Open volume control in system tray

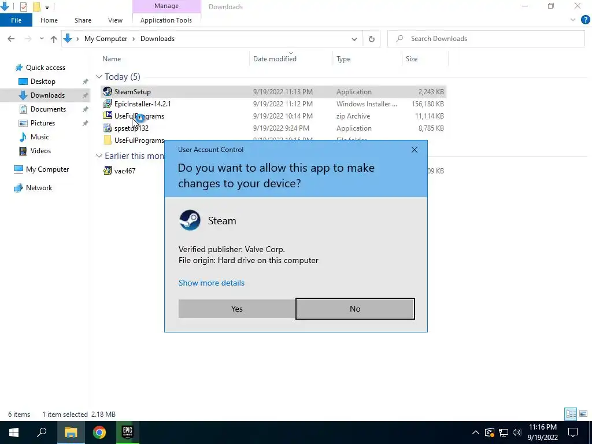pos(517,432)
